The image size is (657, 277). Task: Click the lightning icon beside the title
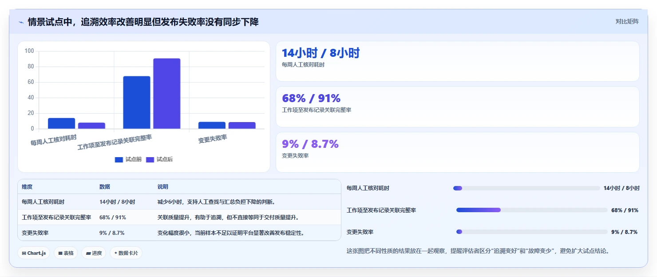coord(21,22)
